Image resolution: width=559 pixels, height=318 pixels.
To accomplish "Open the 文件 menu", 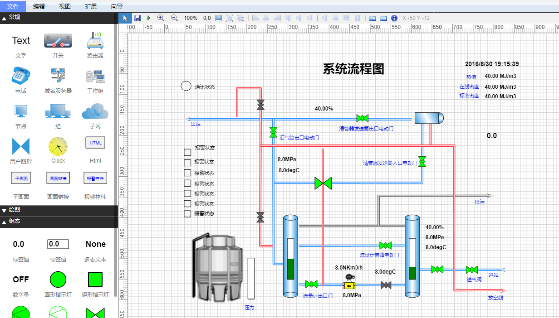I will 13,6.
